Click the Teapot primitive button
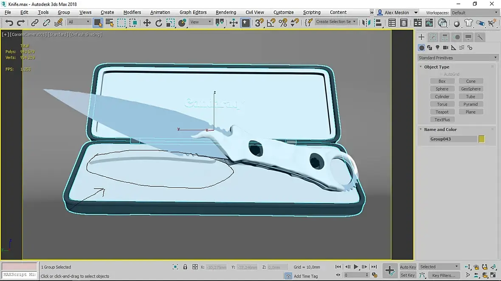Image resolution: width=501 pixels, height=281 pixels. 442,112
